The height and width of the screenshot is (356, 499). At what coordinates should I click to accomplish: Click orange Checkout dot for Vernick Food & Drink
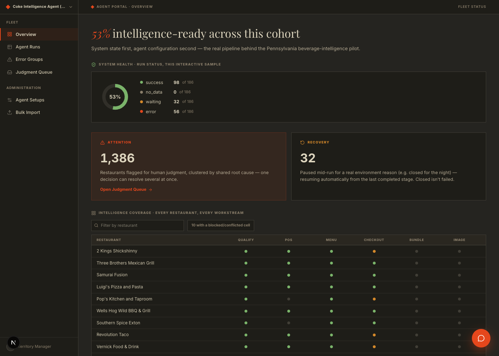click(x=374, y=347)
